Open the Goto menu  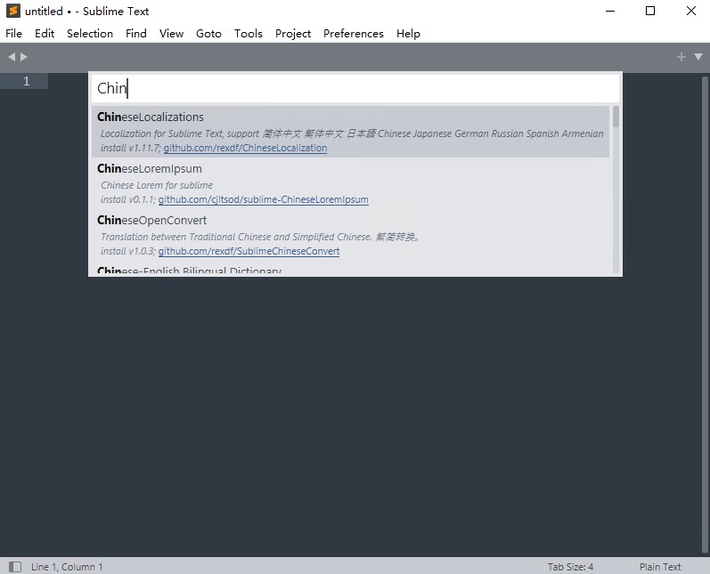point(208,34)
